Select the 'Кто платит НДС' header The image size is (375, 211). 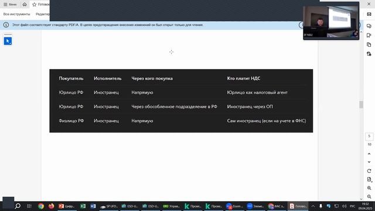(244, 78)
